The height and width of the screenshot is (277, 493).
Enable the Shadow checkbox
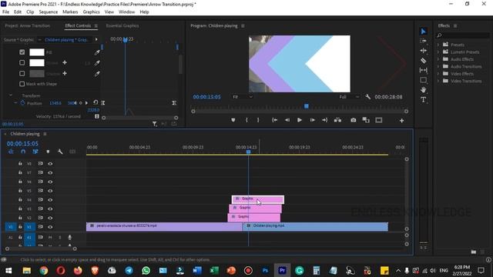click(x=22, y=74)
